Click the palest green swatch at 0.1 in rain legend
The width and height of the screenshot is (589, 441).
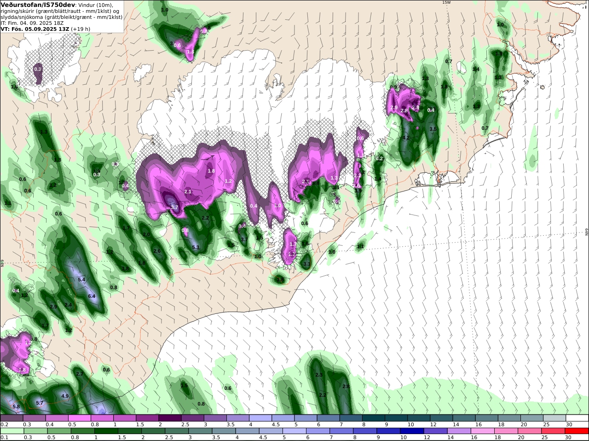pyautogui.click(x=12, y=431)
